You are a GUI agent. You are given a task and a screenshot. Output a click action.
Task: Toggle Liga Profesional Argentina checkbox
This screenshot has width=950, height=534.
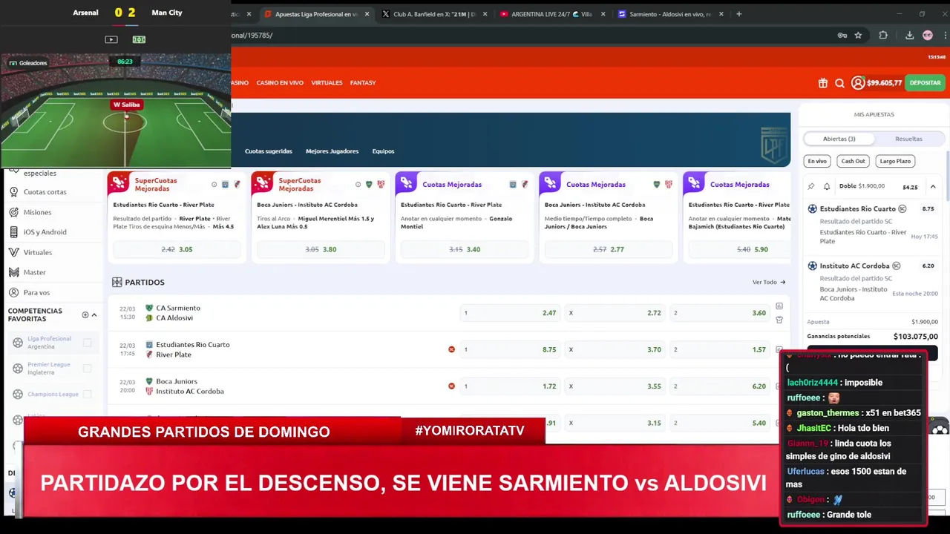(88, 343)
